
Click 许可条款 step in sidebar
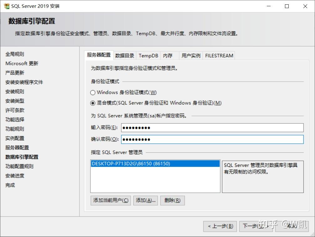click(x=15, y=110)
